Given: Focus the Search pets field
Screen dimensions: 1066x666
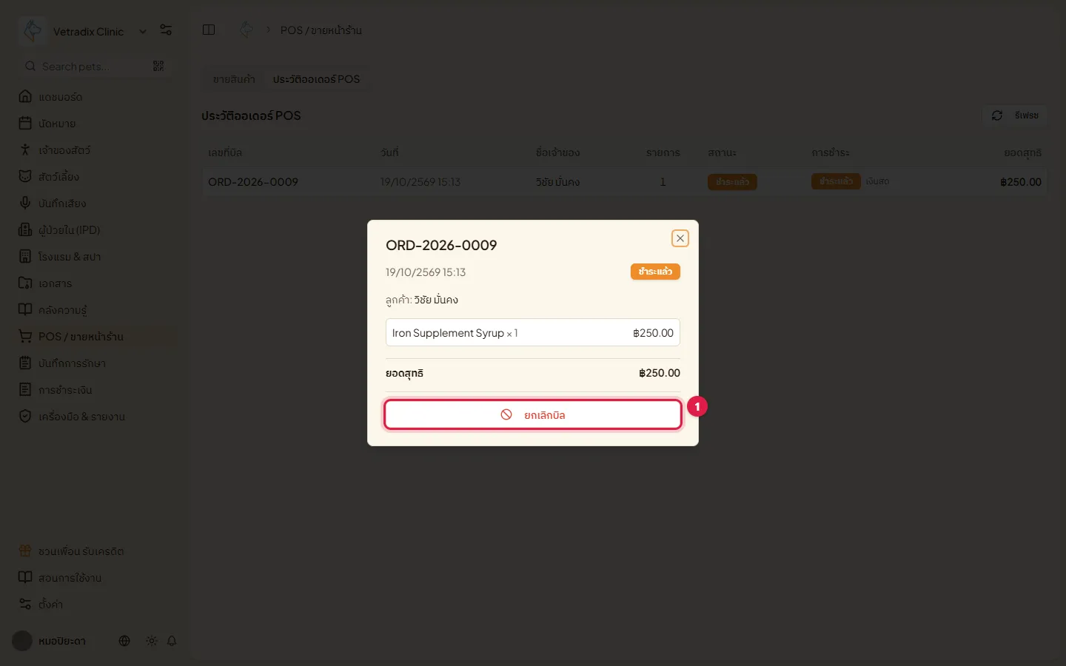Looking at the screenshot, I should pyautogui.click(x=87, y=67).
